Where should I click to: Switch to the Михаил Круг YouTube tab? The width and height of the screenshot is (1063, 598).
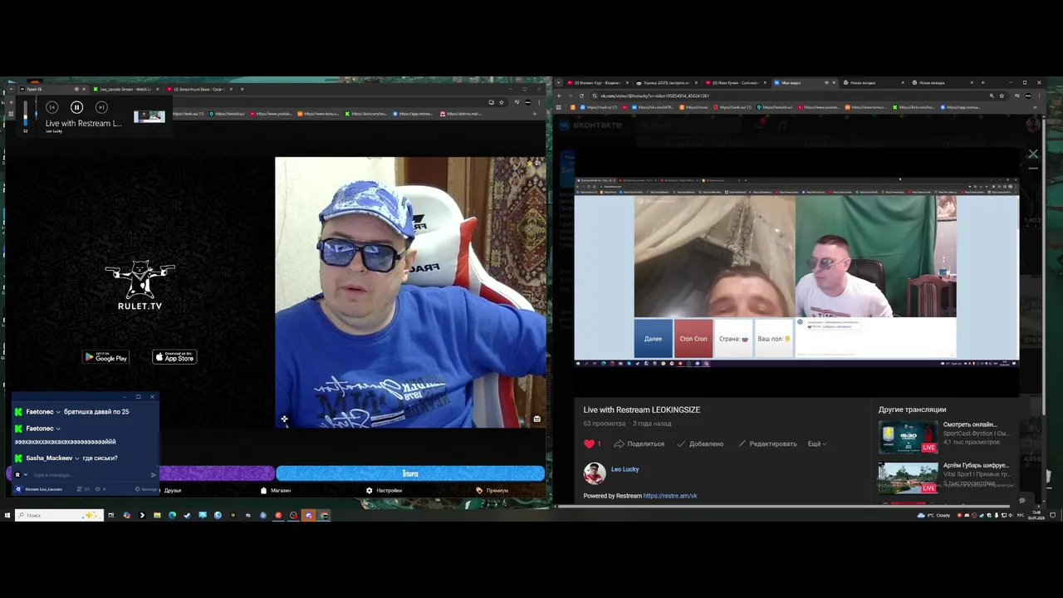[x=596, y=82]
